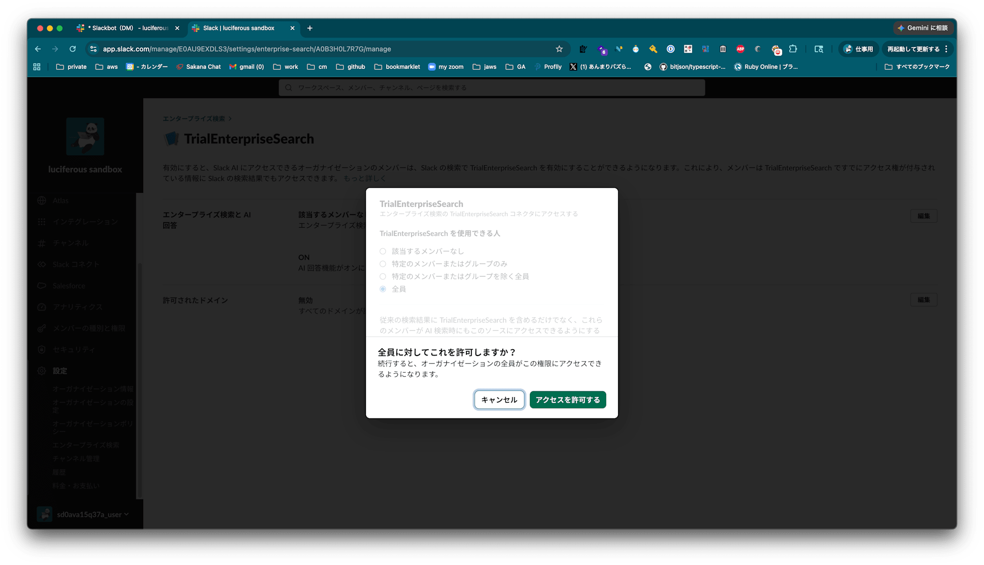Open エンタープライズ検索 in the settings submenu
The height and width of the screenshot is (565, 984).
click(86, 445)
